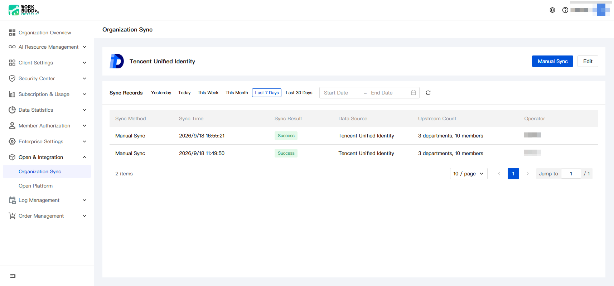Open the date picker calendar icon
Screen dimensions: 614x286
tap(414, 93)
